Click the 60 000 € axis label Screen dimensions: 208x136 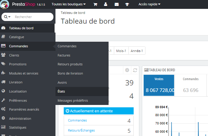[161, 132]
